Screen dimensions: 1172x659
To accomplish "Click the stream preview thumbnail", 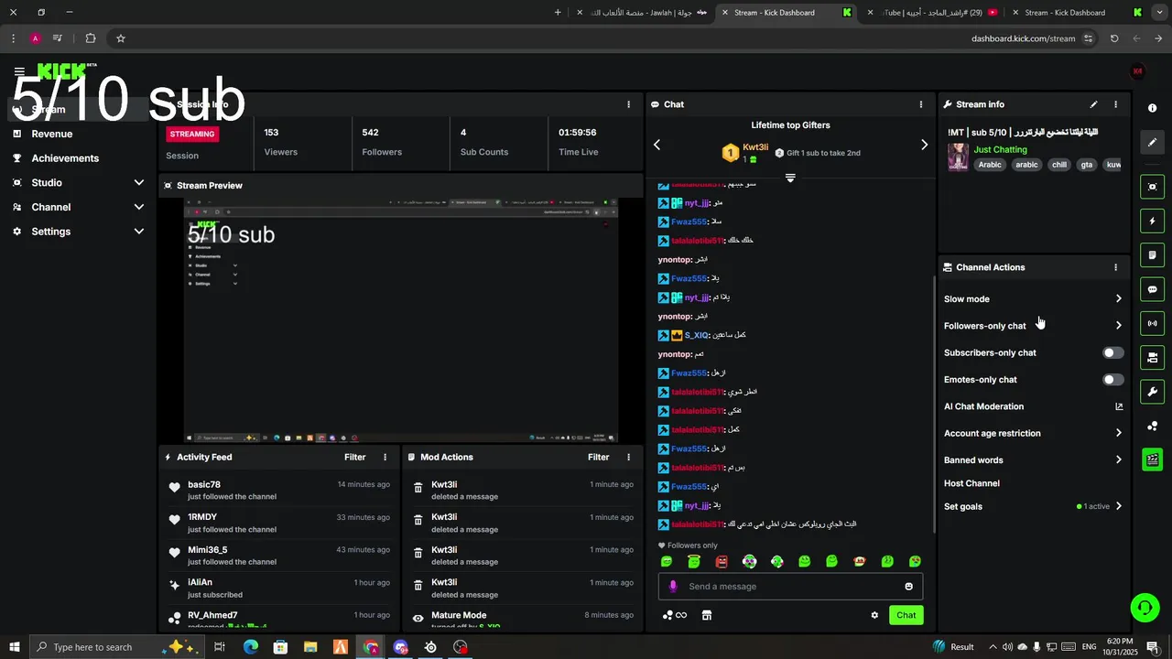I will click(x=401, y=319).
